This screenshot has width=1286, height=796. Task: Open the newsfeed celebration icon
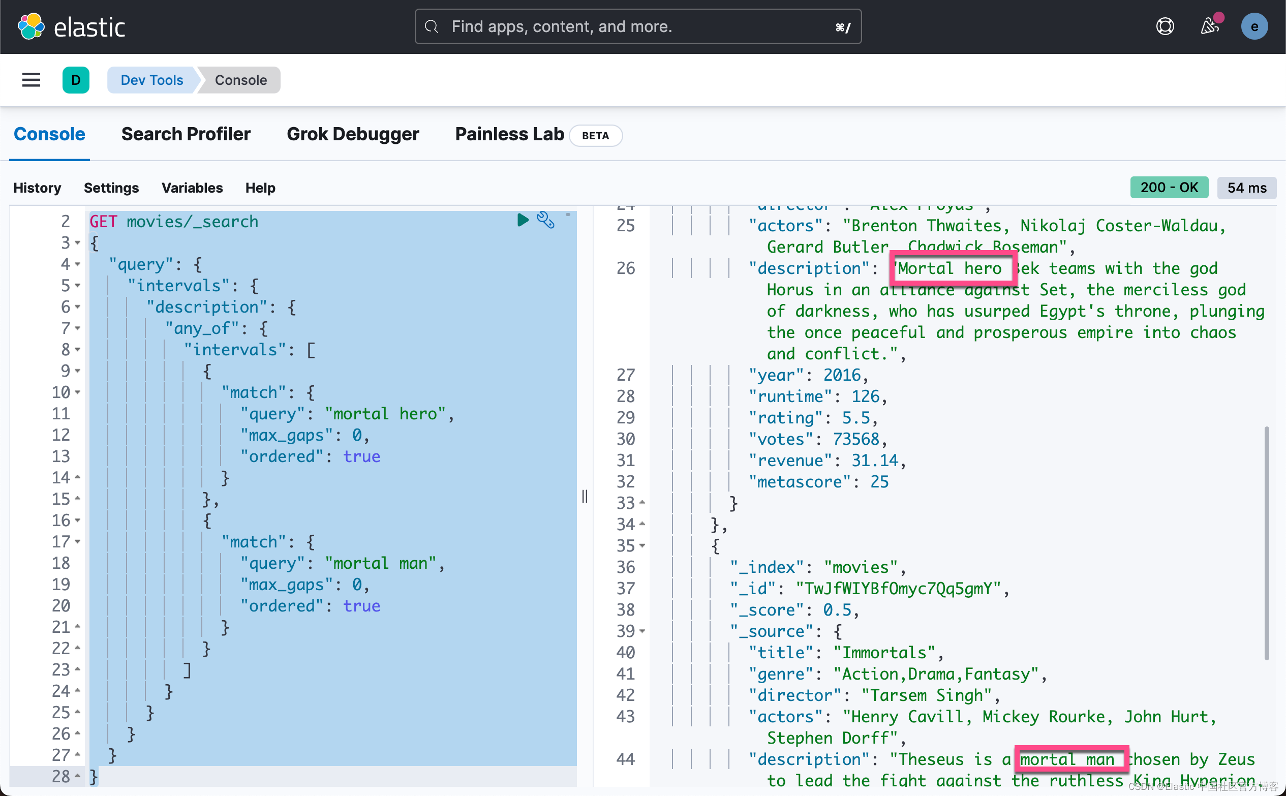click(x=1210, y=26)
